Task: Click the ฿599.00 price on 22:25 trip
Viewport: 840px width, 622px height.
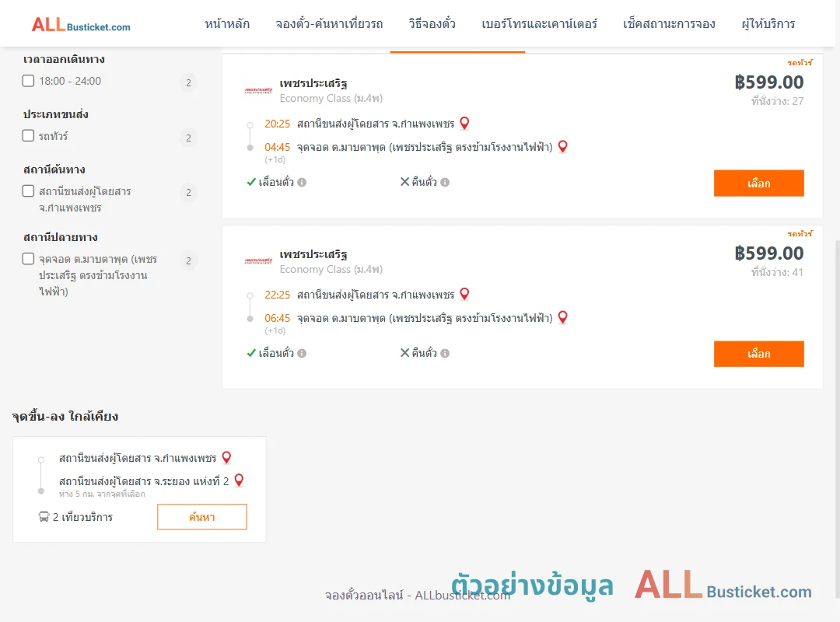Action: [x=768, y=253]
